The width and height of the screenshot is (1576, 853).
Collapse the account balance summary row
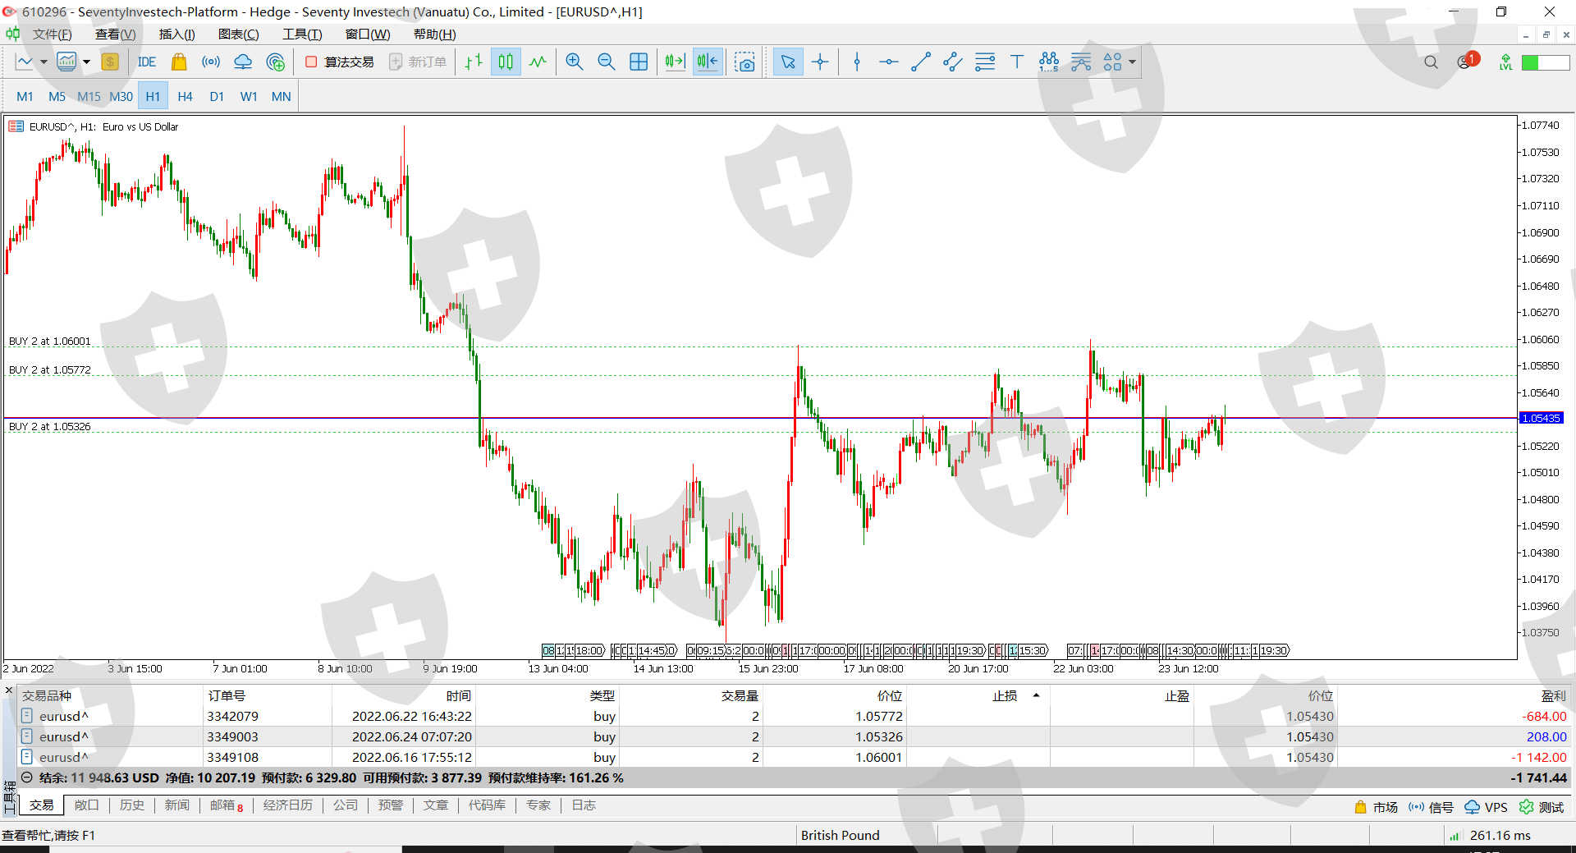click(26, 777)
